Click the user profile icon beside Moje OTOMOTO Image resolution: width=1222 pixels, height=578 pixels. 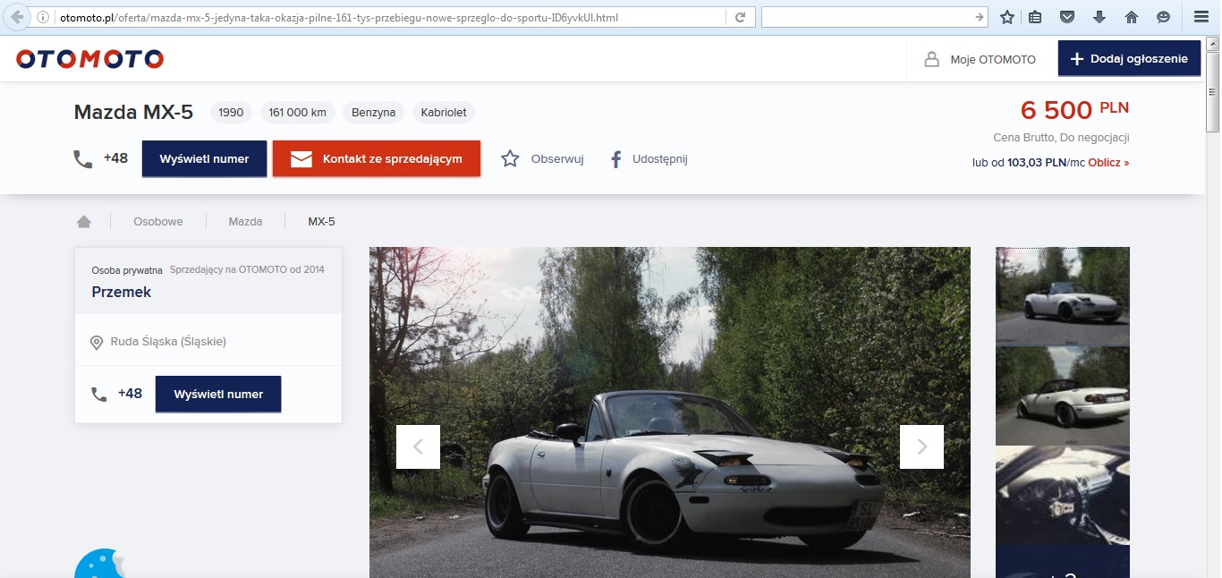click(931, 59)
